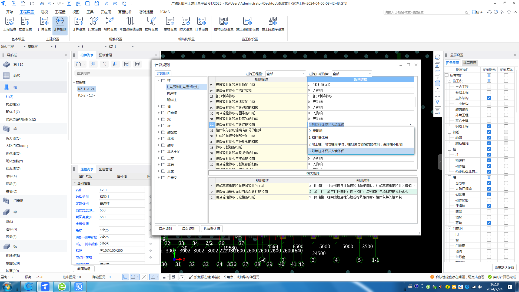Click the save icon in quick-access toolbar
519x292 pixels.
pos(42,4)
